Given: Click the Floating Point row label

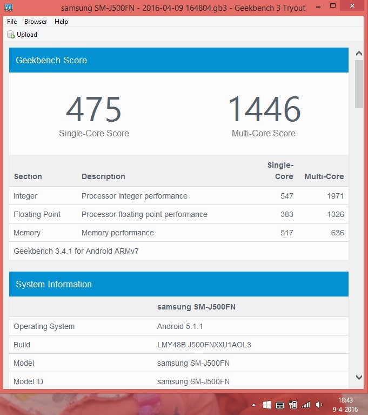Looking at the screenshot, I should pos(37,214).
